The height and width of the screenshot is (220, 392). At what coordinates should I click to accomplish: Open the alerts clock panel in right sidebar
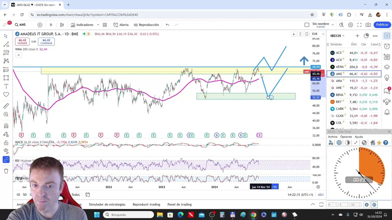(x=387, y=46)
